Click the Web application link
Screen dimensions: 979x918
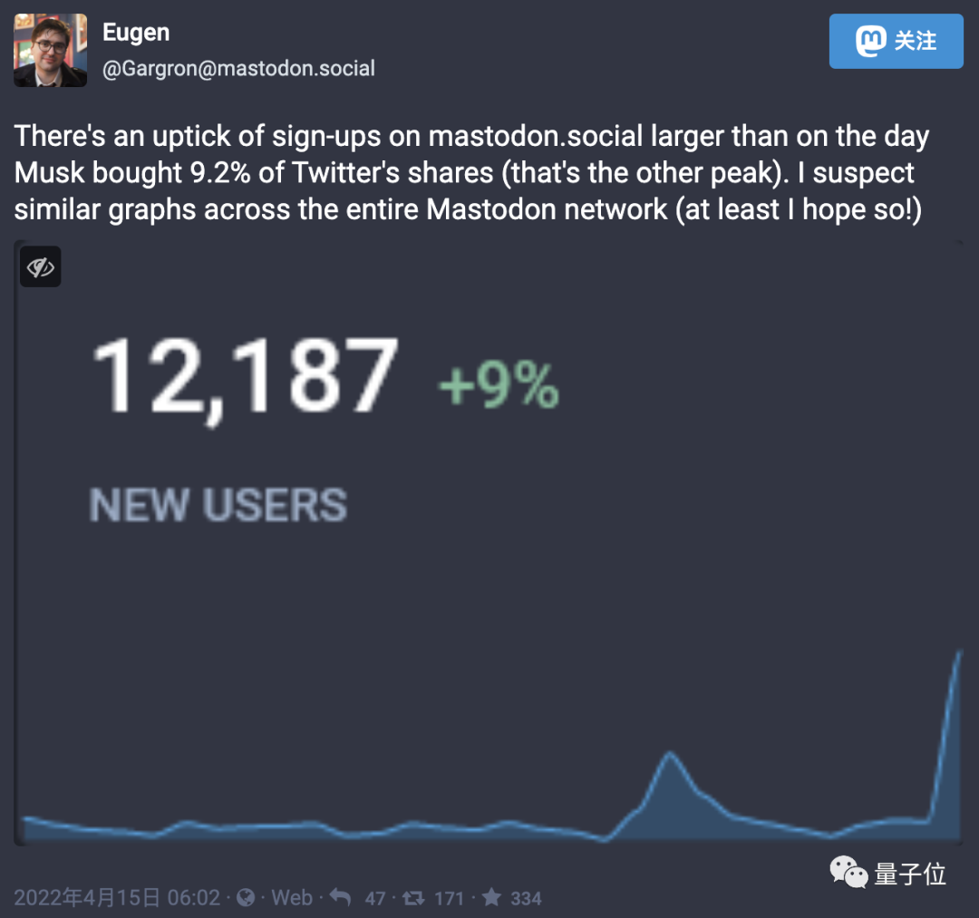292,897
